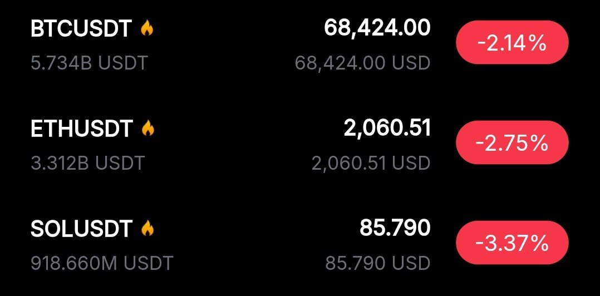600x296 pixels.
Task: Open the BTCUSDT trading pair
Action: pyautogui.click(x=81, y=29)
